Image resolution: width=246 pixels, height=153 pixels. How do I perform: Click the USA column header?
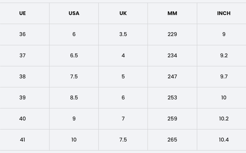click(x=74, y=13)
